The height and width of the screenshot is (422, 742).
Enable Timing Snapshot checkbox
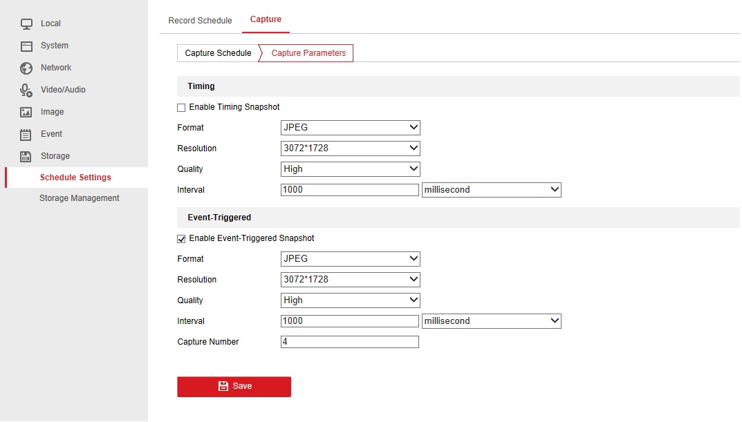181,108
